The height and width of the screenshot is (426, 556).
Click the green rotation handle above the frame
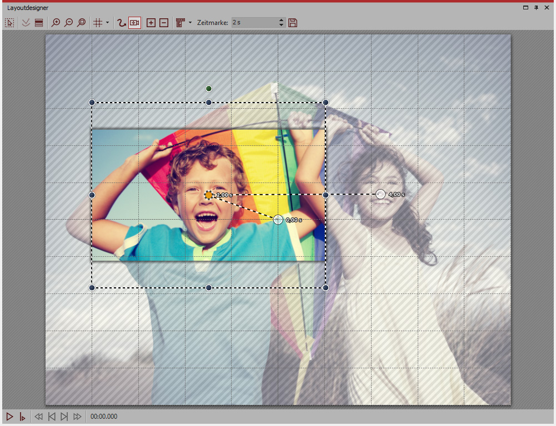point(209,89)
